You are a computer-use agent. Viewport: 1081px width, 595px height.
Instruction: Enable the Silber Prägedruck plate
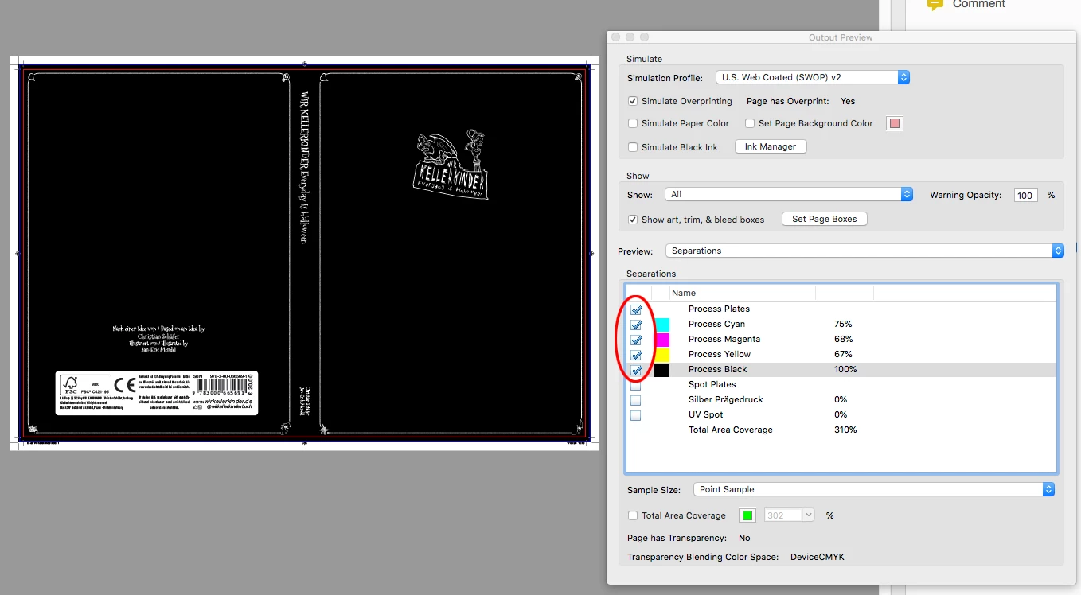[636, 400]
